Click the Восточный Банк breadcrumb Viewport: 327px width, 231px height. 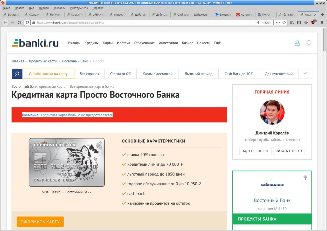[75, 61]
